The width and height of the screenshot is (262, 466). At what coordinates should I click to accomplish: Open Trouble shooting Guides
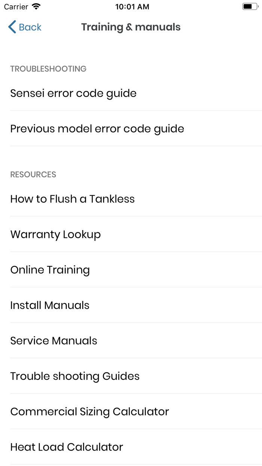(75, 376)
